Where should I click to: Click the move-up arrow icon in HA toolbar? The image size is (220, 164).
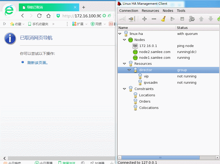tap(201, 19)
